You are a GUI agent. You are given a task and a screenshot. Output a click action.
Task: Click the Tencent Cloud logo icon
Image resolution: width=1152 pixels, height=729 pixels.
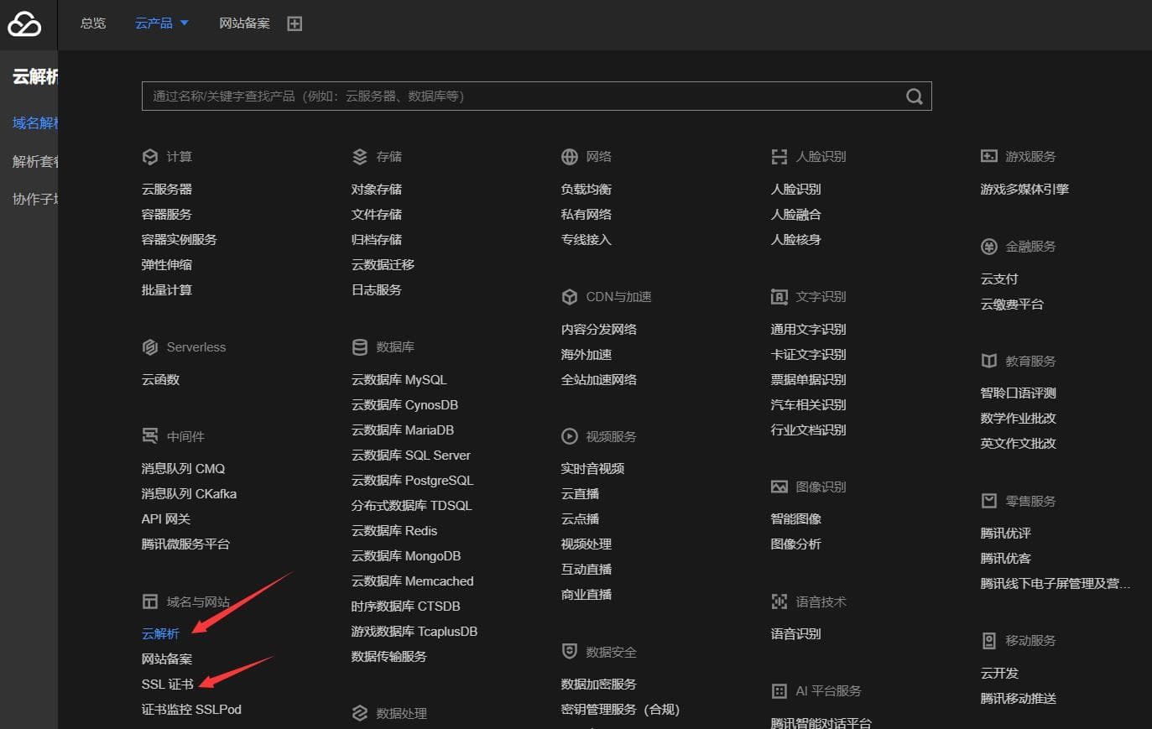pyautogui.click(x=24, y=24)
